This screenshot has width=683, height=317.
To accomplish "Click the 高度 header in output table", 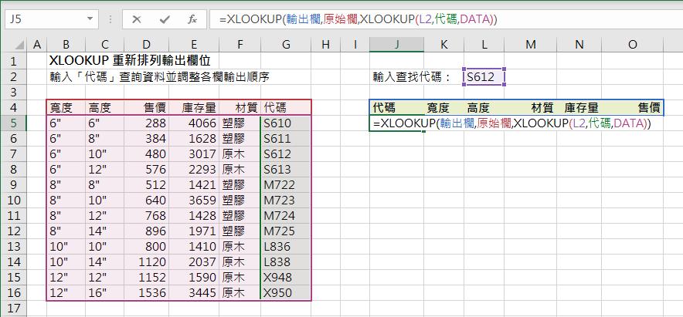I will 484,107.
